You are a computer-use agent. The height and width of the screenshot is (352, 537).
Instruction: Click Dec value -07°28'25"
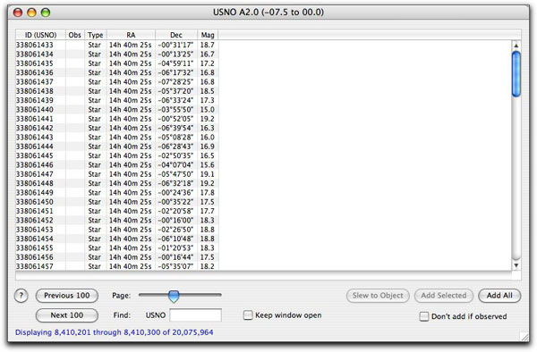pos(175,82)
